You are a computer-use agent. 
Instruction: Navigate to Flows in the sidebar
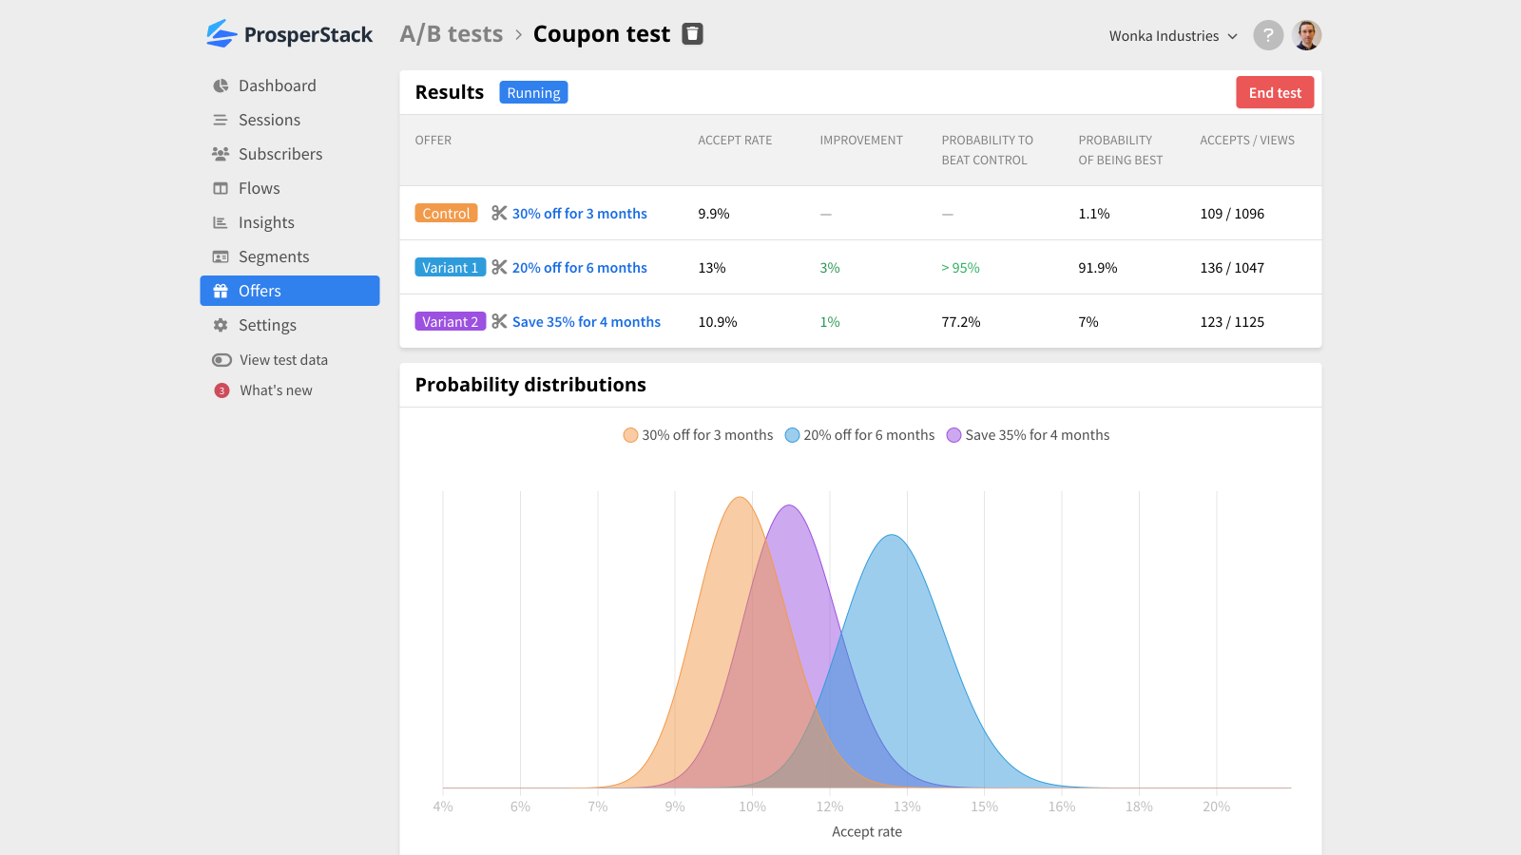tap(259, 188)
